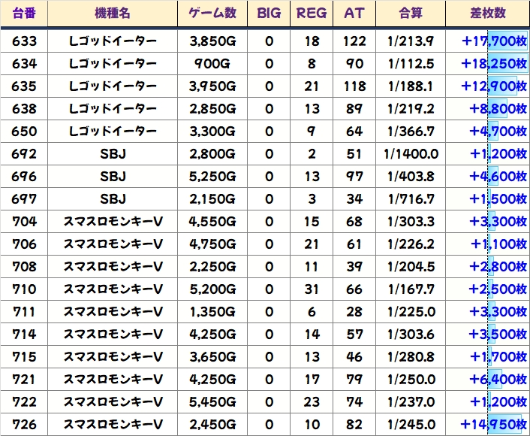Viewport: 530px width, 436px height.
Task: Click the 差枚数 column header
Action: click(x=487, y=14)
